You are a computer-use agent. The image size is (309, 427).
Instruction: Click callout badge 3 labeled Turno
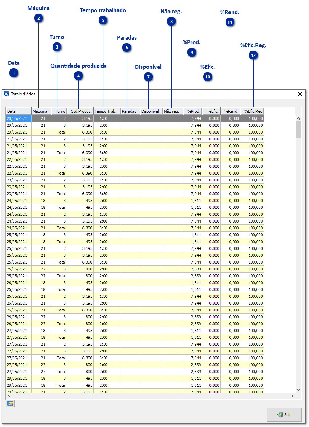click(x=57, y=47)
